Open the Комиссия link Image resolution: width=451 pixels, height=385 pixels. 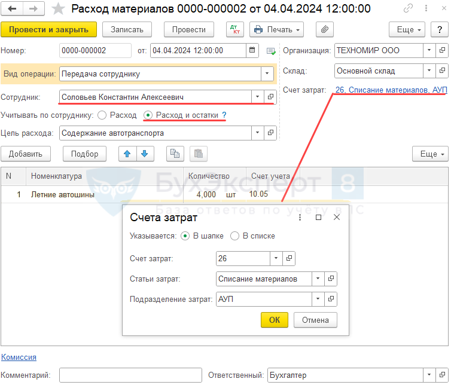(19, 357)
